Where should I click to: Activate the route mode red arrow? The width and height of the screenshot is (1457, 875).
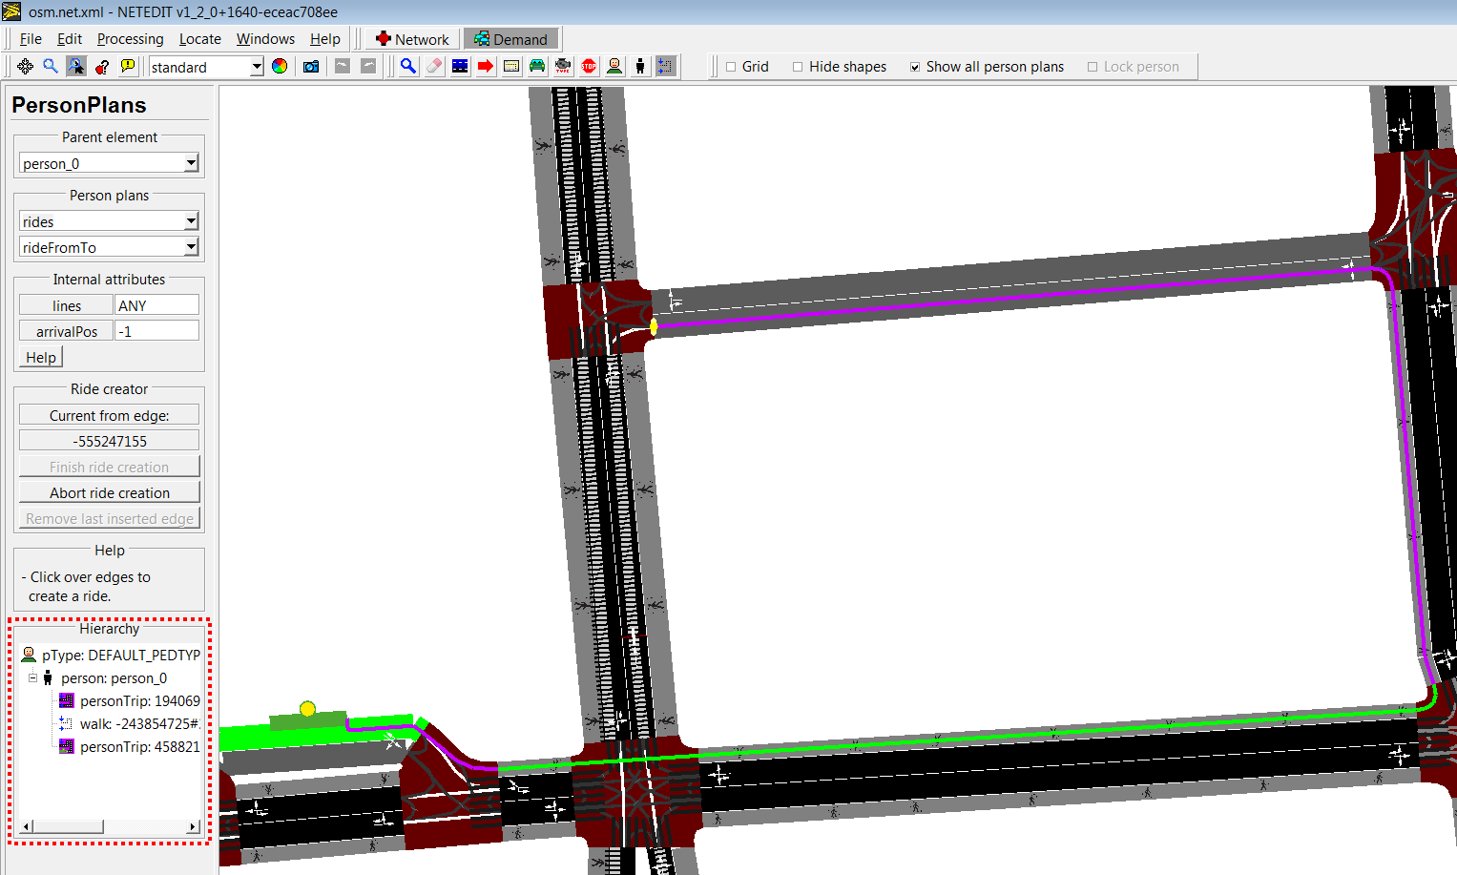tap(486, 66)
